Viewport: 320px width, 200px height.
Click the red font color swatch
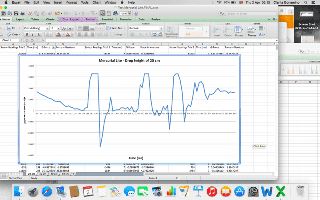click(68, 34)
